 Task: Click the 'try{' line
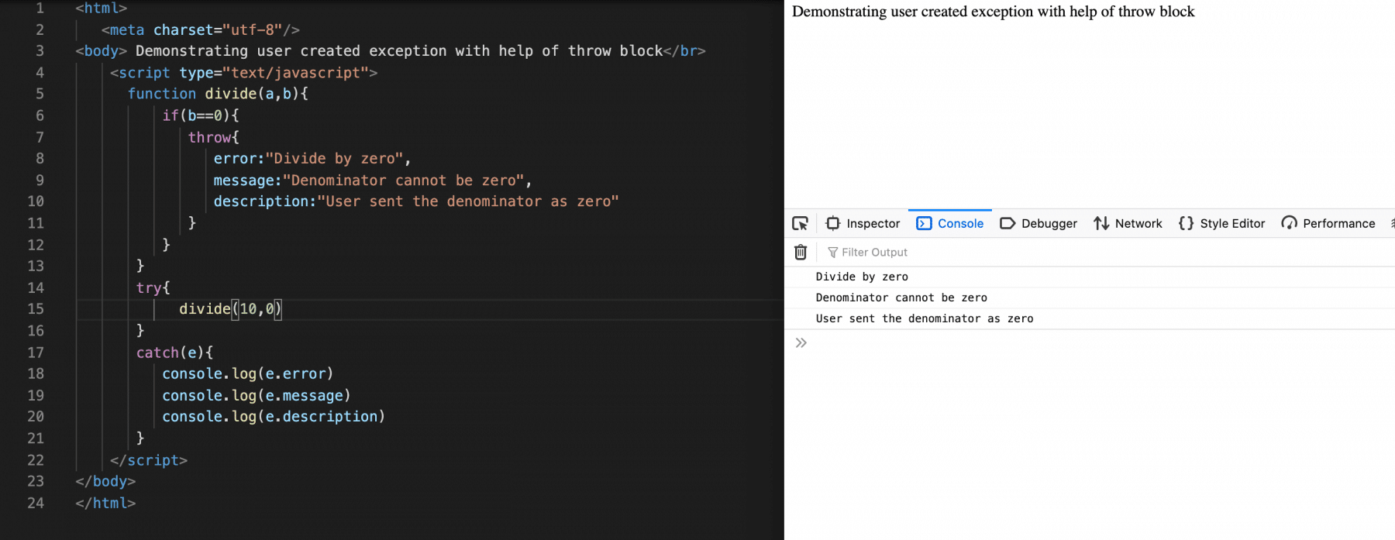point(153,287)
